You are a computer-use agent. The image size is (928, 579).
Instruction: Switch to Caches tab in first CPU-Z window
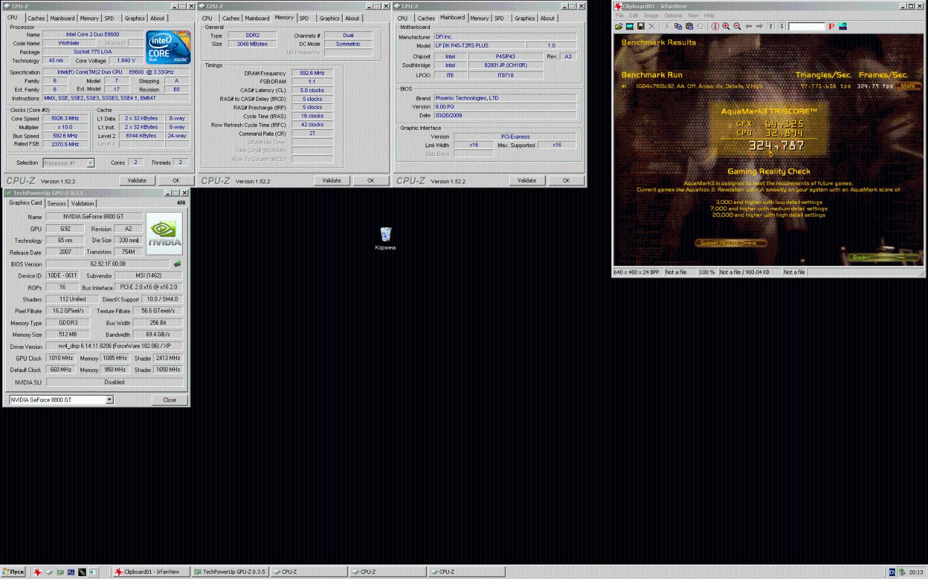[x=36, y=19]
